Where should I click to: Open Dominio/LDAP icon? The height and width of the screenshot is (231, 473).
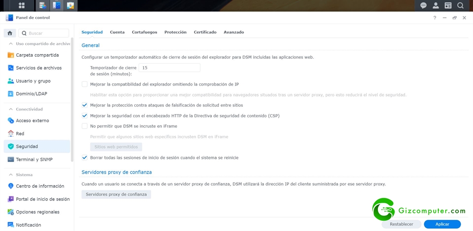coord(11,94)
